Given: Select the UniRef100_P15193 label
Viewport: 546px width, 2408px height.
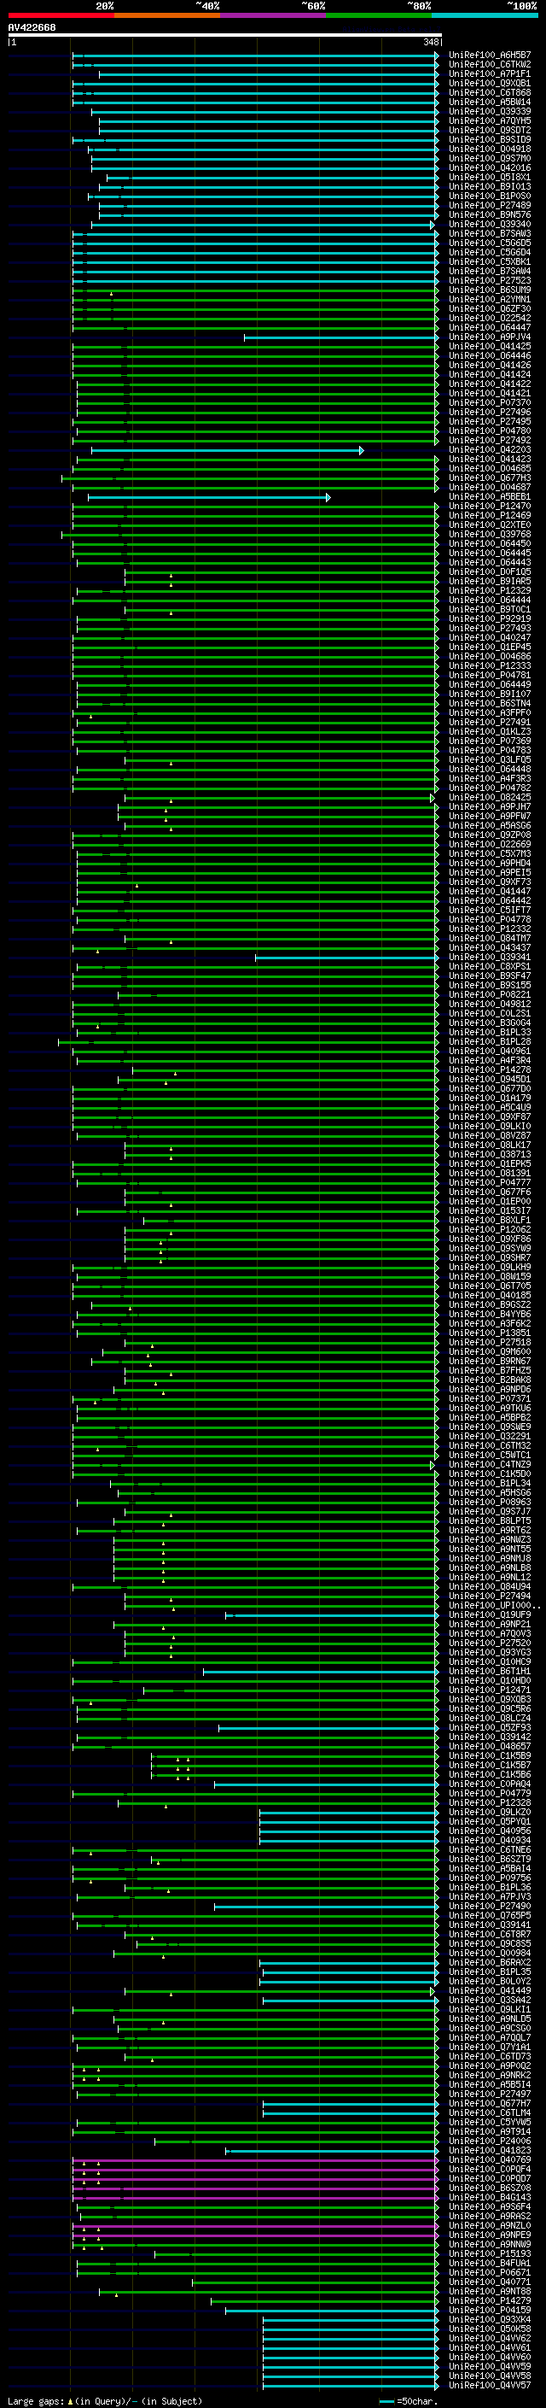Looking at the screenshot, I should (489, 2253).
